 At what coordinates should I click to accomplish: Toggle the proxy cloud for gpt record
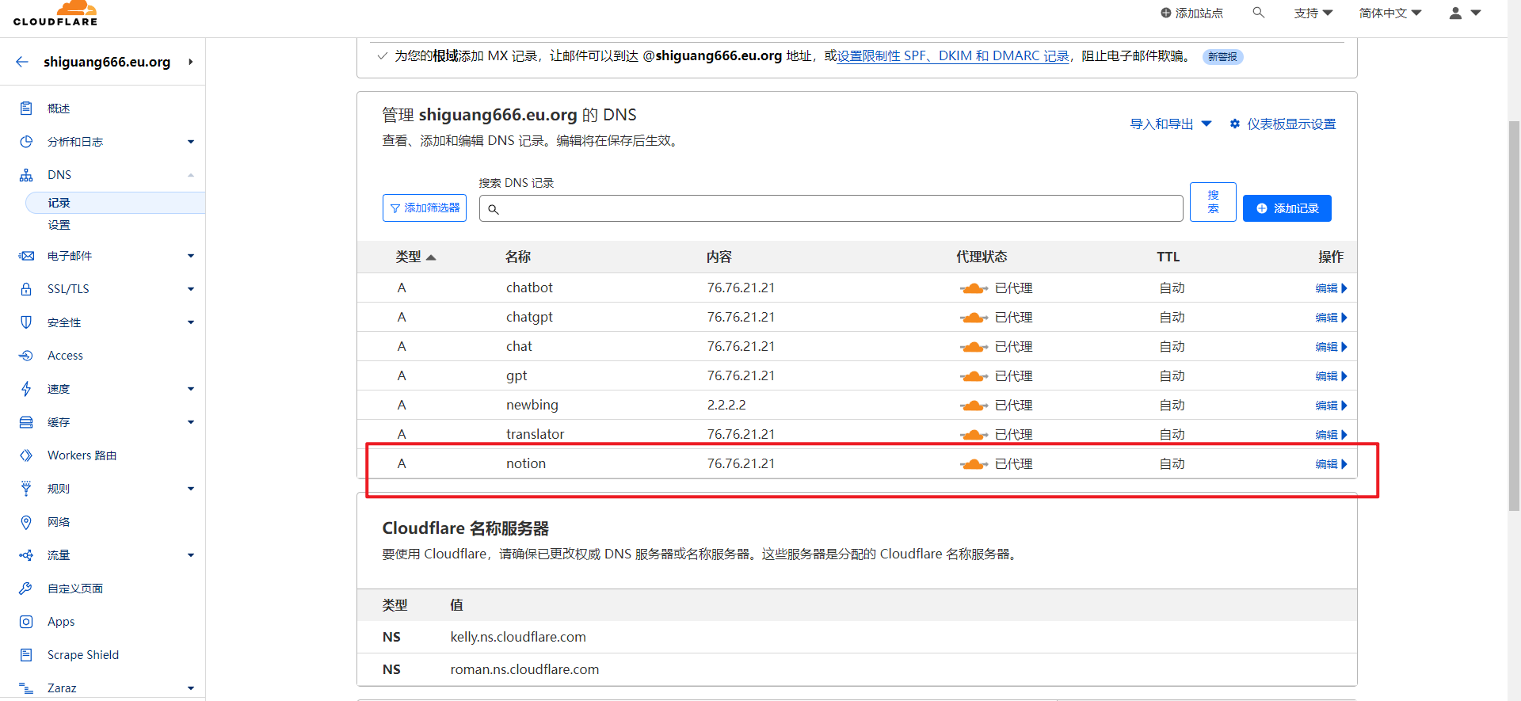click(974, 376)
